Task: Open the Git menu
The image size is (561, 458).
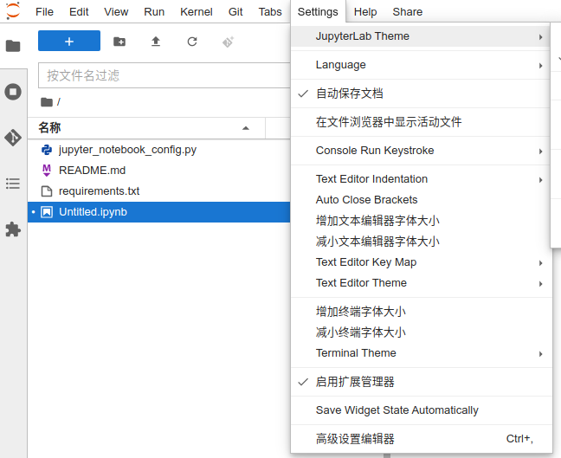Action: (235, 12)
